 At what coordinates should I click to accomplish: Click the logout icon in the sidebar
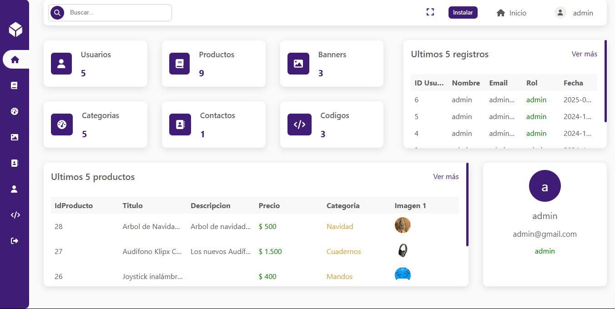(15, 241)
